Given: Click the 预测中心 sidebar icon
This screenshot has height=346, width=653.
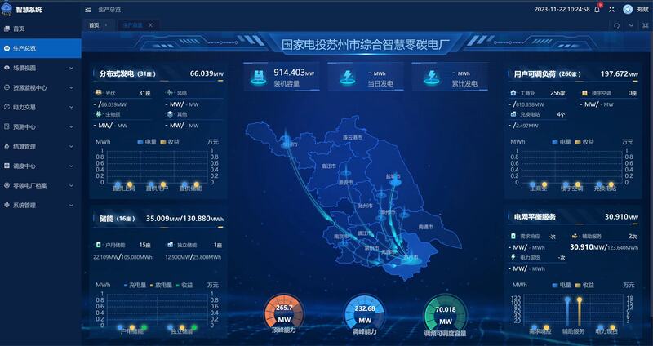Looking at the screenshot, I should (x=7, y=126).
